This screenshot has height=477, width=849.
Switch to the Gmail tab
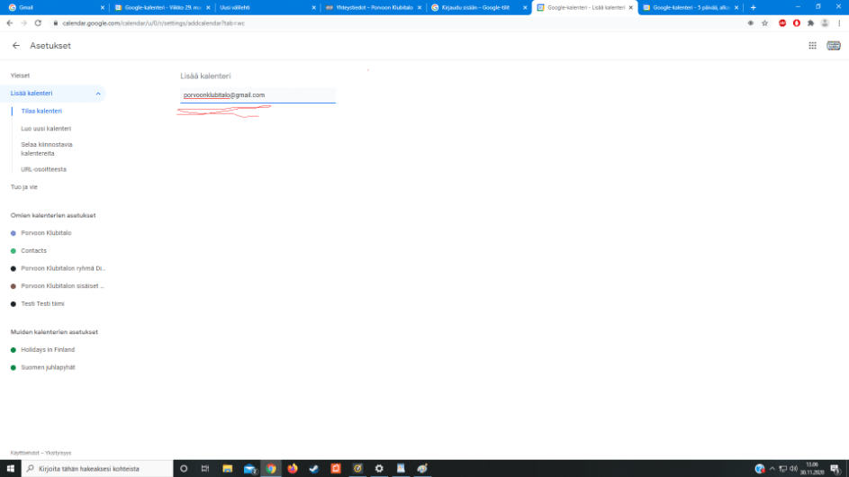[x=54, y=7]
